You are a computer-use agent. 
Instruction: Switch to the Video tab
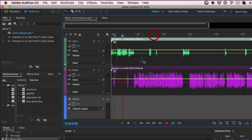pyautogui.click(x=22, y=128)
